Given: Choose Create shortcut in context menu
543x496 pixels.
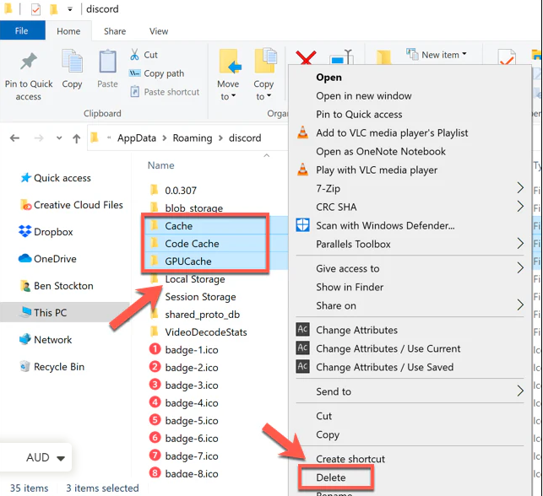Looking at the screenshot, I should (350, 459).
